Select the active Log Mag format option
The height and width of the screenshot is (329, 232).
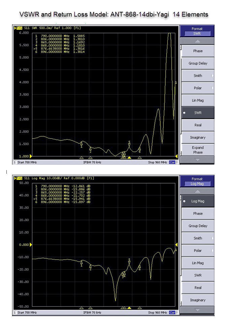pyautogui.click(x=197, y=201)
